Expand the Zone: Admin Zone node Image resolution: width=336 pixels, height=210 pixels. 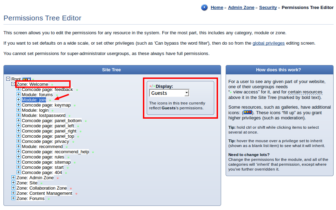pyautogui.click(x=13, y=177)
